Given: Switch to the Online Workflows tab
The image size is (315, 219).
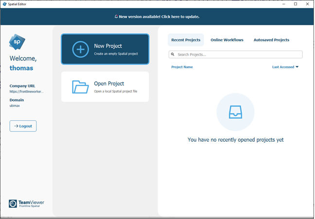Looking at the screenshot, I should 227,40.
